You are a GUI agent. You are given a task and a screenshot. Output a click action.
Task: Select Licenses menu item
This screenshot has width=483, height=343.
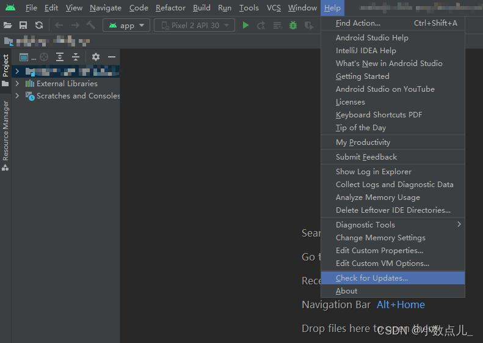(x=393, y=102)
